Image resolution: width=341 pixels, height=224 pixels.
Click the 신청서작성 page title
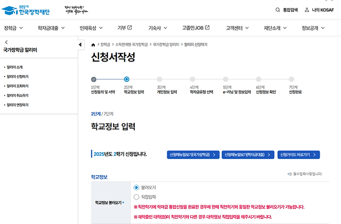click(113, 57)
